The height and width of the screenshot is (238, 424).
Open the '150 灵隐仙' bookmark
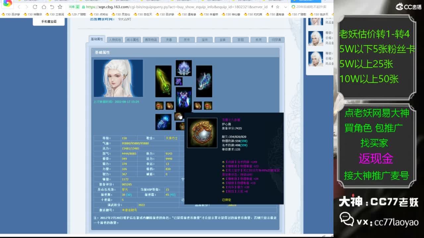121,15
